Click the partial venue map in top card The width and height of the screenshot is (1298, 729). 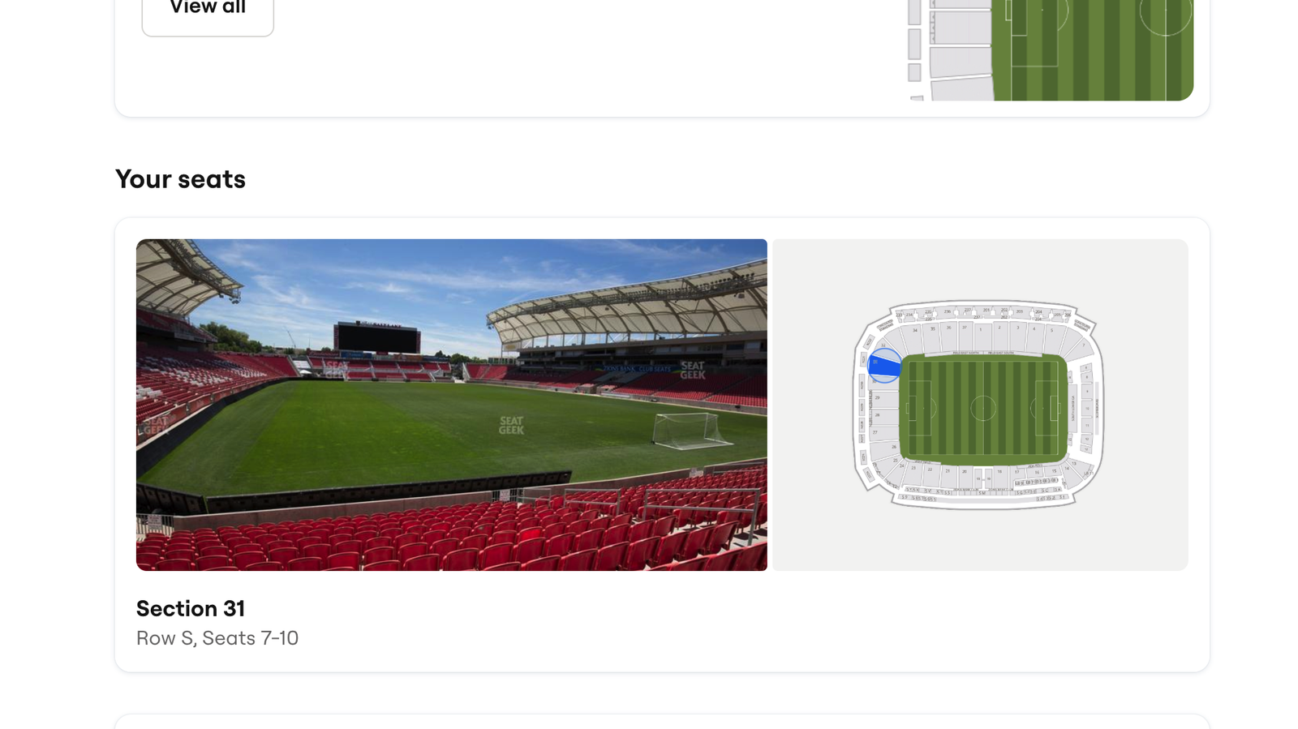coord(1050,50)
